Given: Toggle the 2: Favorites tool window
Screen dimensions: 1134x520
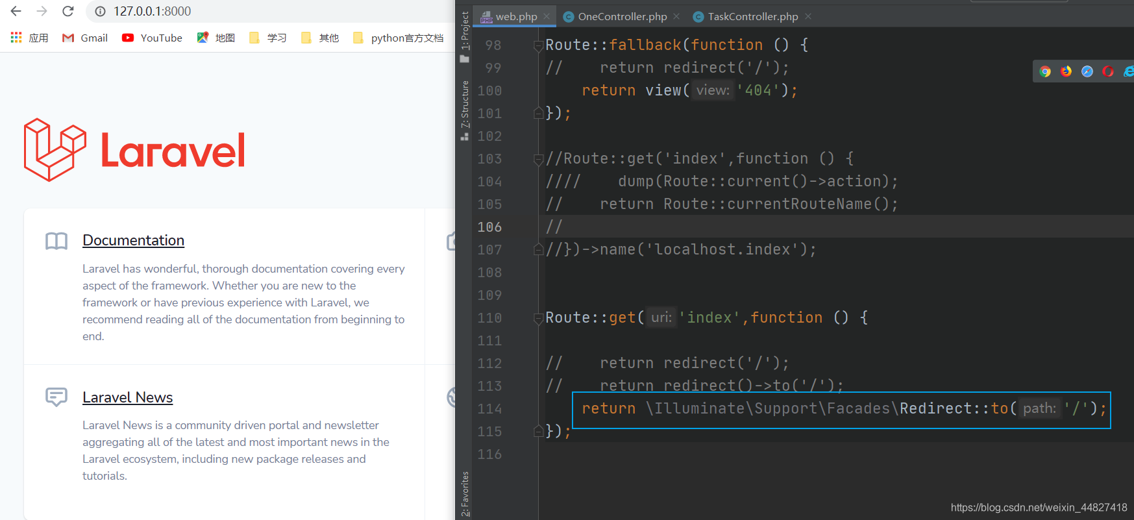Looking at the screenshot, I should pyautogui.click(x=465, y=493).
